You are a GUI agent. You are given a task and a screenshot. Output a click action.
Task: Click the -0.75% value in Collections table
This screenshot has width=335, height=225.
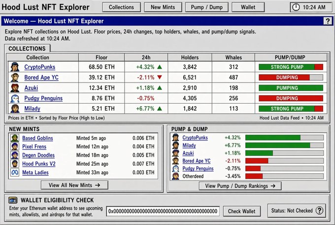(145, 98)
